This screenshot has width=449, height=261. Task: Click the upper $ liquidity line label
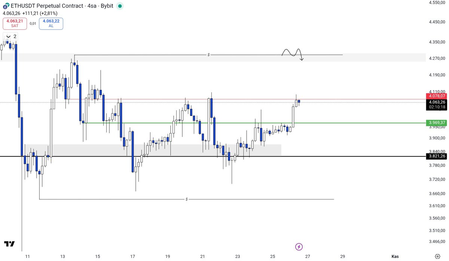[x=208, y=55]
